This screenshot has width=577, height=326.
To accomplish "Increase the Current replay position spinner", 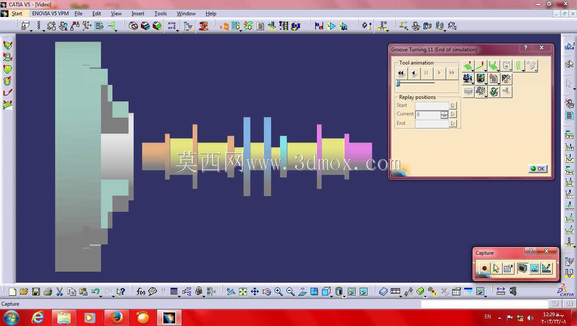I will coord(444,112).
